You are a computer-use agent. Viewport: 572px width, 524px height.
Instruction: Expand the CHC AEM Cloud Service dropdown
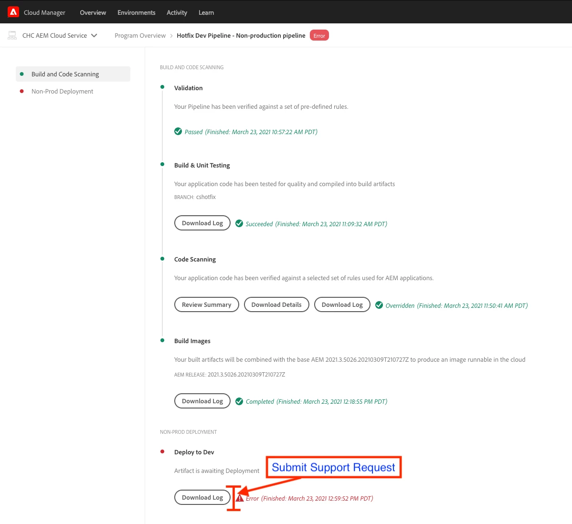[x=94, y=35]
